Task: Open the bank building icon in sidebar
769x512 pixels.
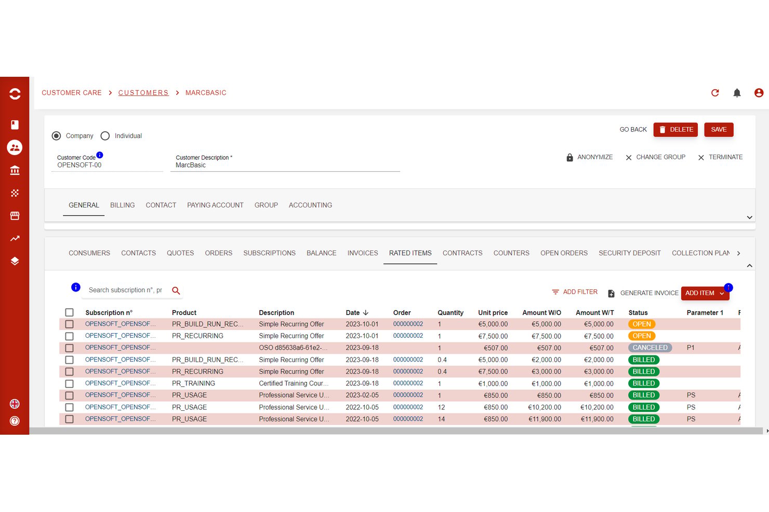Action: 15,170
